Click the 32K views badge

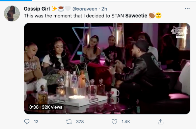(x=52, y=107)
